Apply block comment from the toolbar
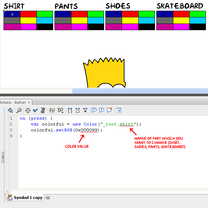The width and height of the screenshot is (208, 208). point(94,110)
